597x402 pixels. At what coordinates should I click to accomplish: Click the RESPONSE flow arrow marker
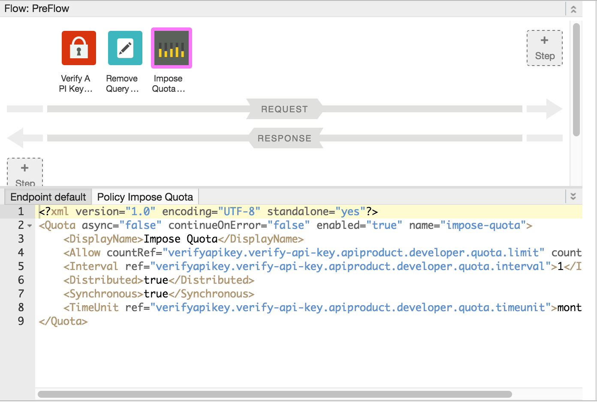coord(284,138)
